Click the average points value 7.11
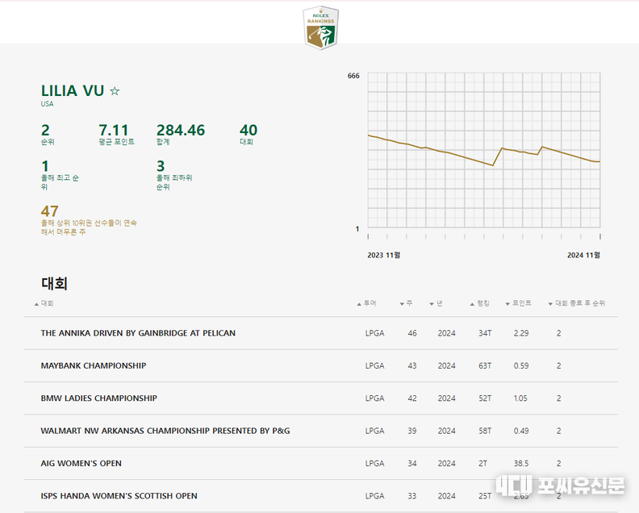The height and width of the screenshot is (513, 639). 113,131
